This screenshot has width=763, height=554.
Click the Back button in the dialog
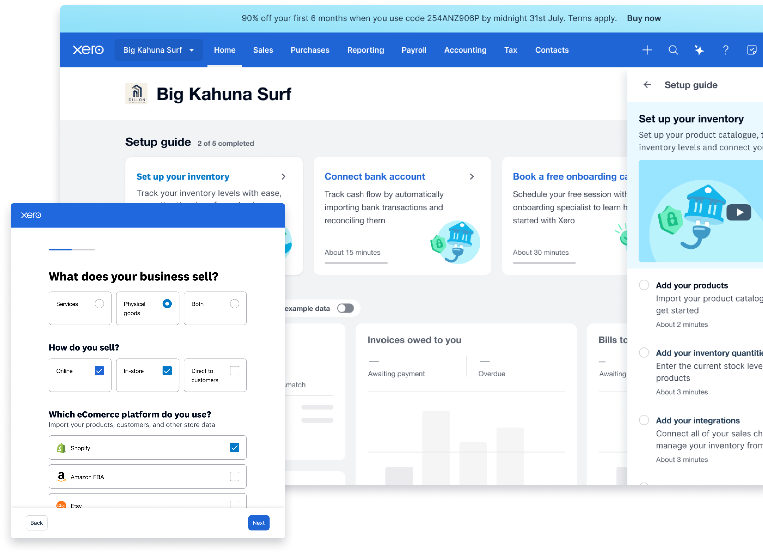click(x=37, y=523)
